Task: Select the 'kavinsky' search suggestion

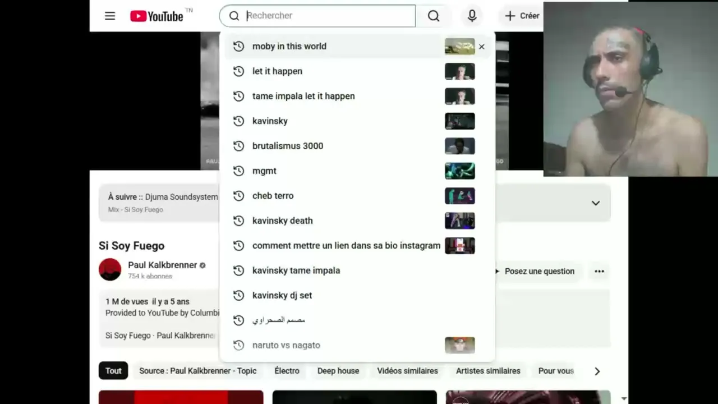Action: tap(359, 121)
